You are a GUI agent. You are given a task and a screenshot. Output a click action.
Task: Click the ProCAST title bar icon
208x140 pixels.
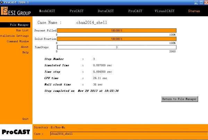point(2,2)
